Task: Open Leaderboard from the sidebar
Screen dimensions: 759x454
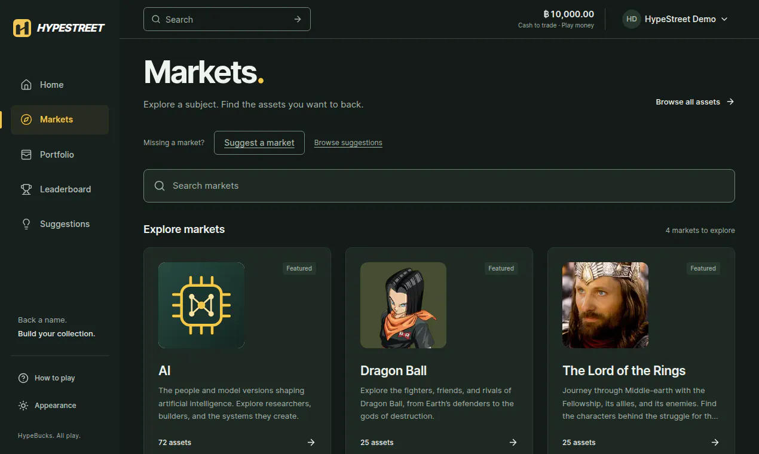Action: pyautogui.click(x=60, y=189)
